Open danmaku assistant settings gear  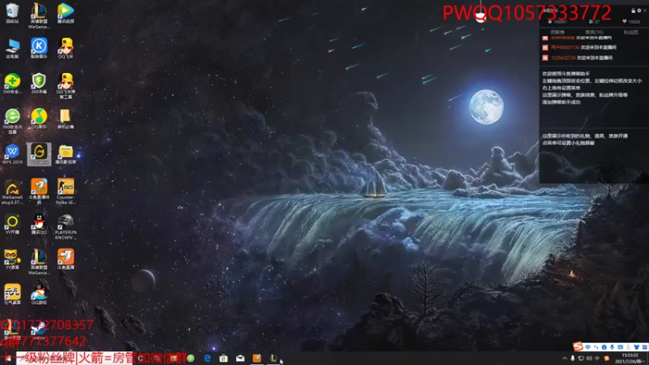(x=638, y=11)
